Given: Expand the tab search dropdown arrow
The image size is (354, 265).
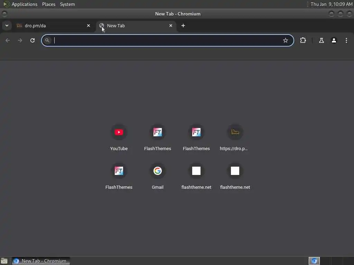Looking at the screenshot, I should pos(7,26).
